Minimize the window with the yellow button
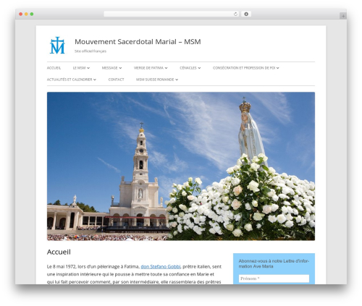The height and width of the screenshot is (306, 362). (26, 14)
